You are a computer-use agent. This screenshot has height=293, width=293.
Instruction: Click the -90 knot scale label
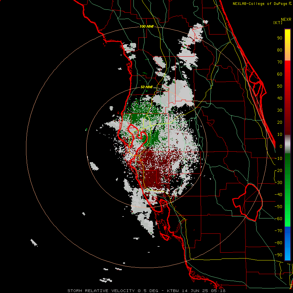(x=279, y=255)
